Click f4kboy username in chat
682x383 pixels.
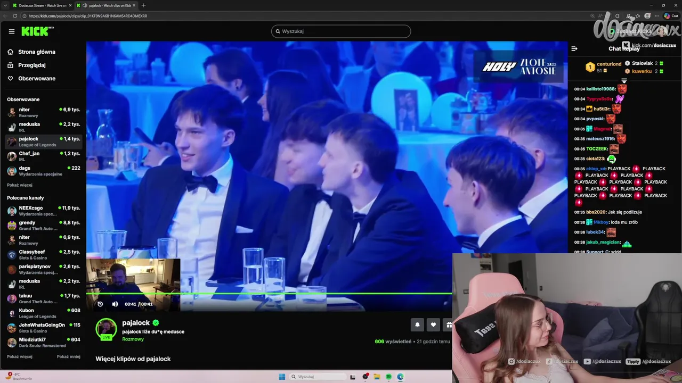[601, 222]
